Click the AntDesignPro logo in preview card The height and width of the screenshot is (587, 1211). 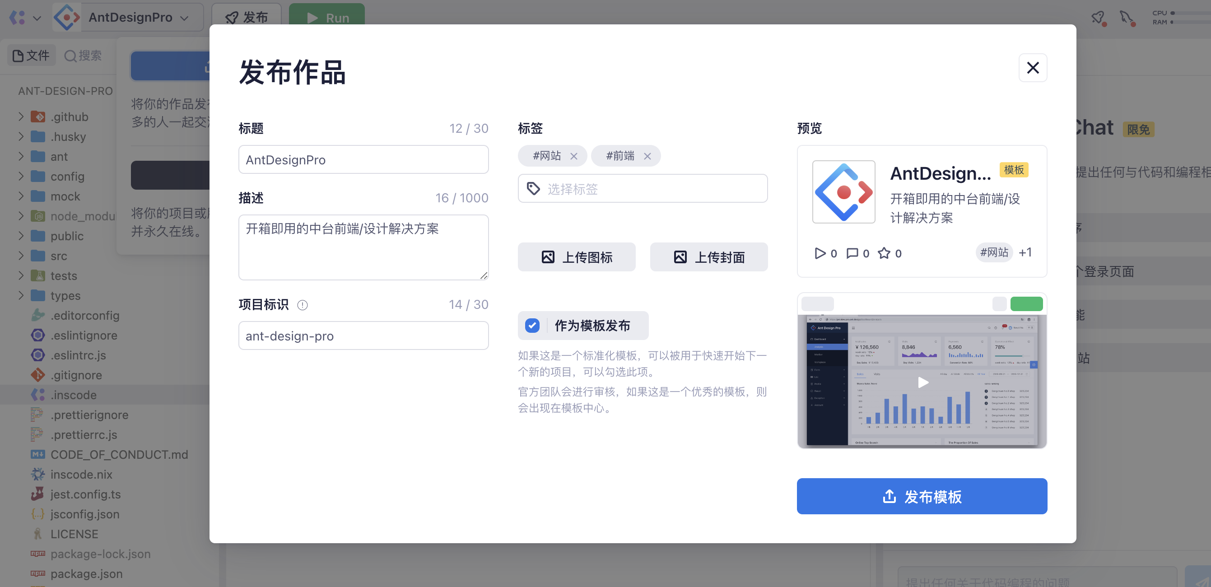point(843,192)
